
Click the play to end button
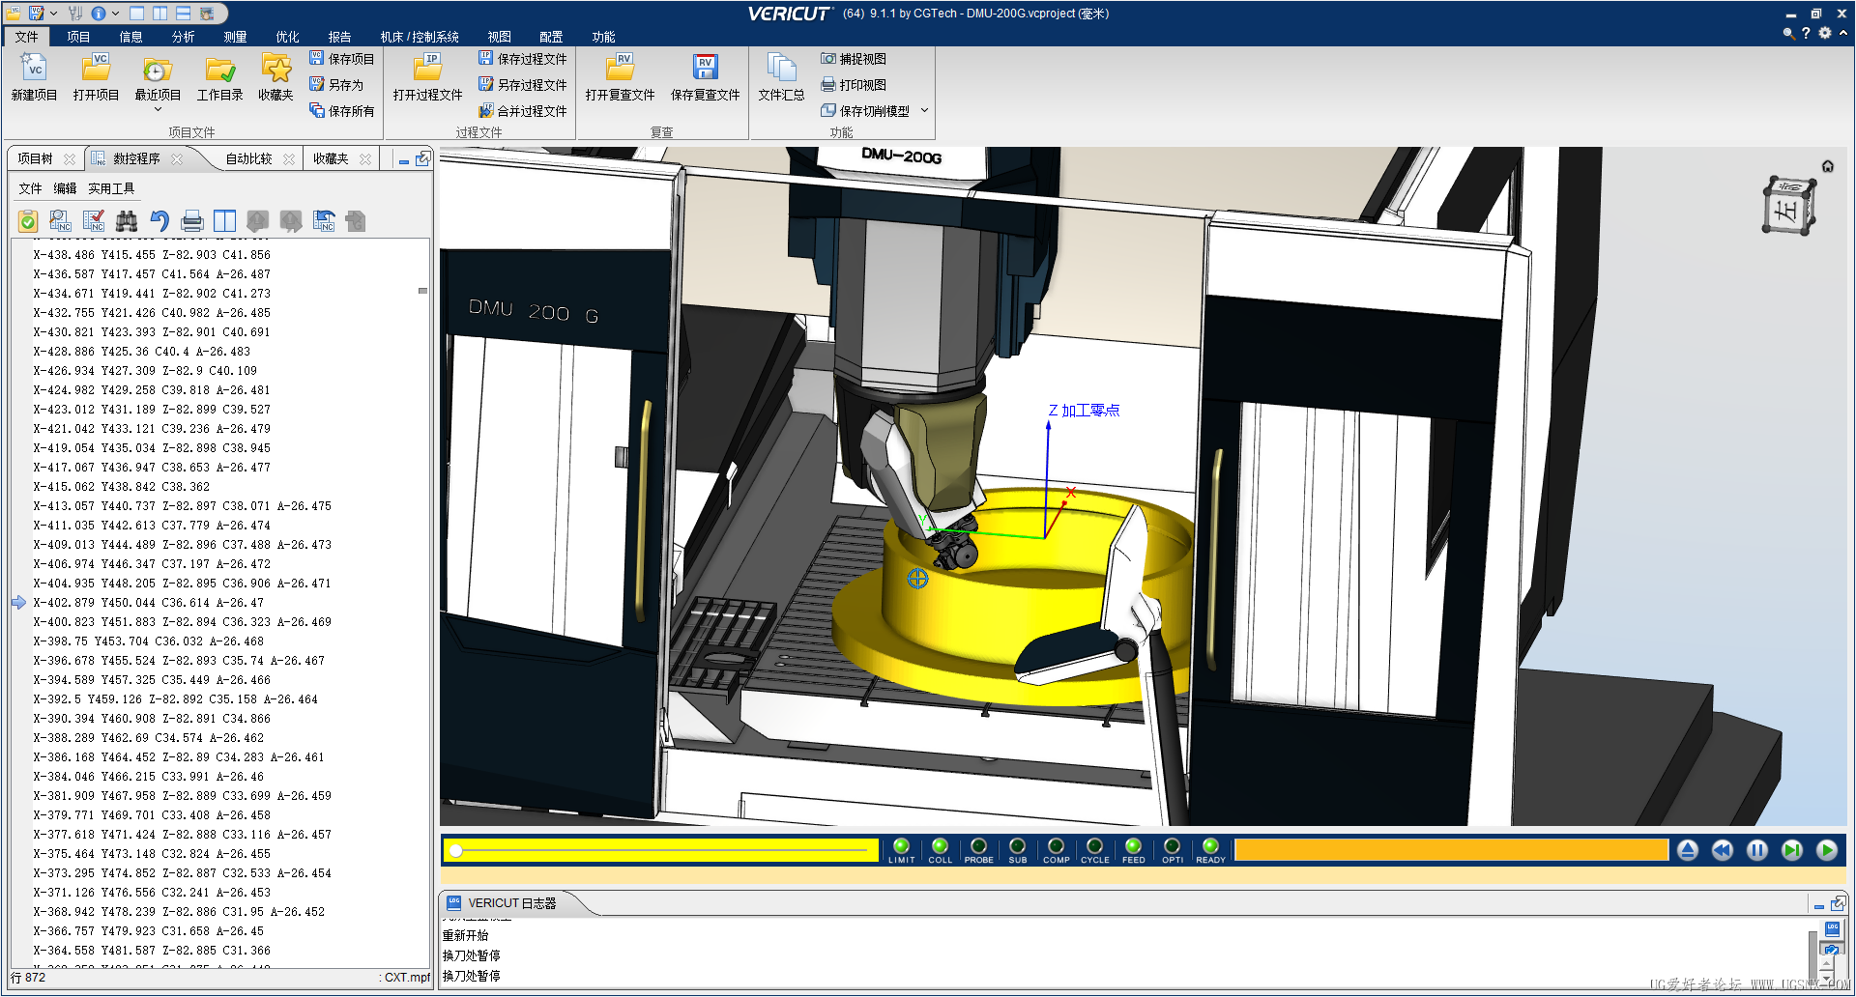(1827, 850)
